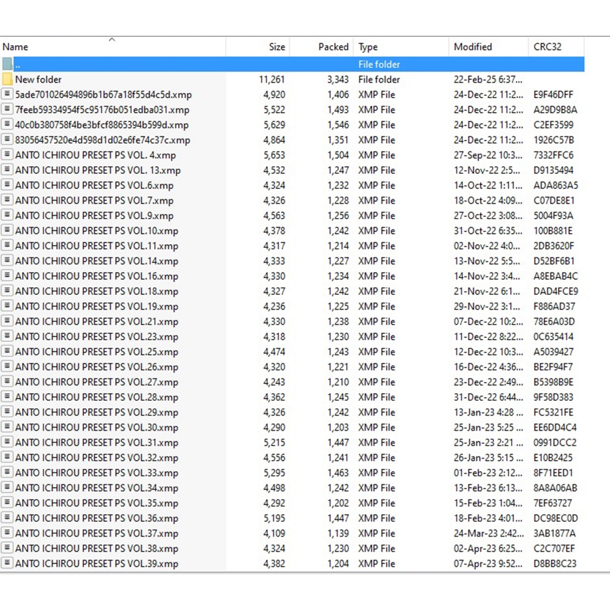Click the CRC32 column header
This screenshot has height=610, width=610.
547,47
